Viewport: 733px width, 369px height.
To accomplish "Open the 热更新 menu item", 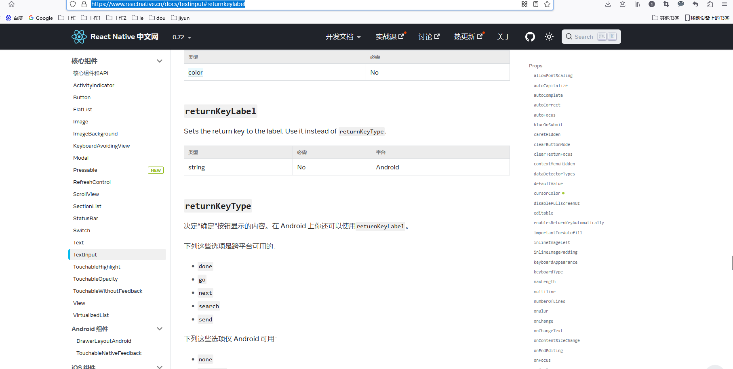I will click(468, 36).
